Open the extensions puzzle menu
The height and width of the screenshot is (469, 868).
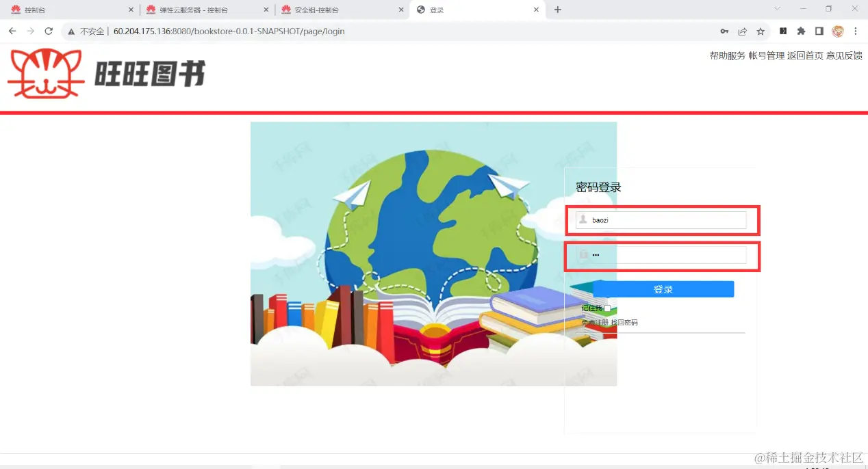[x=801, y=31]
